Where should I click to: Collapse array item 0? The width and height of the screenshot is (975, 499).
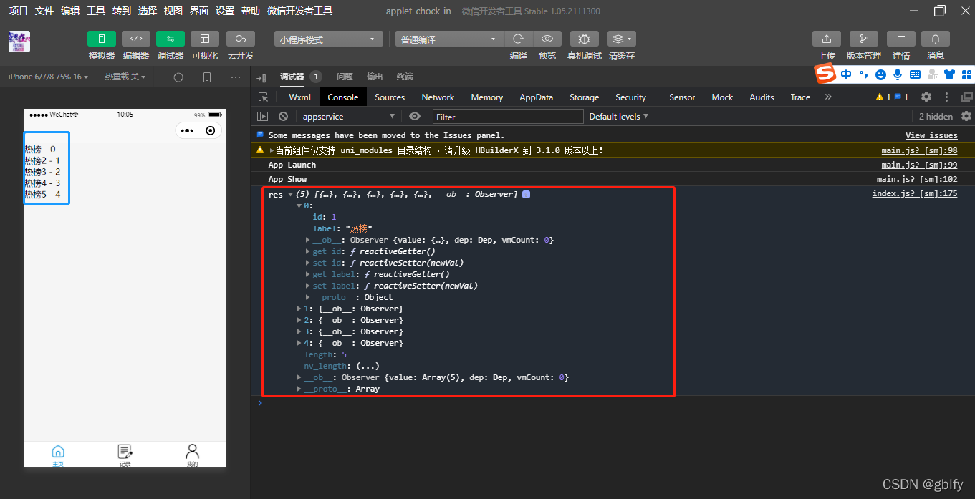click(x=299, y=206)
